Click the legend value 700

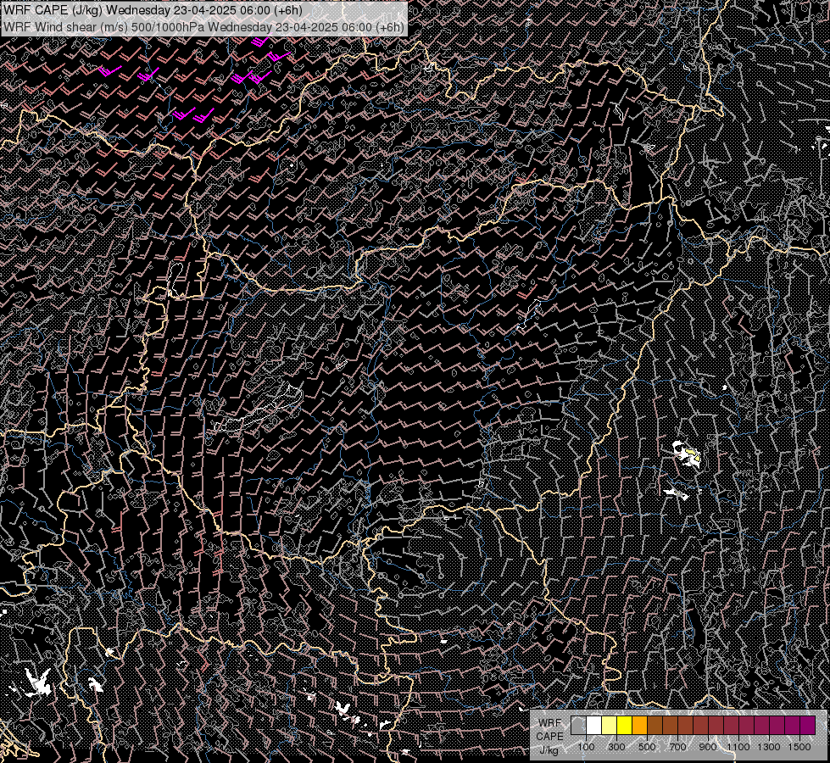tap(677, 747)
